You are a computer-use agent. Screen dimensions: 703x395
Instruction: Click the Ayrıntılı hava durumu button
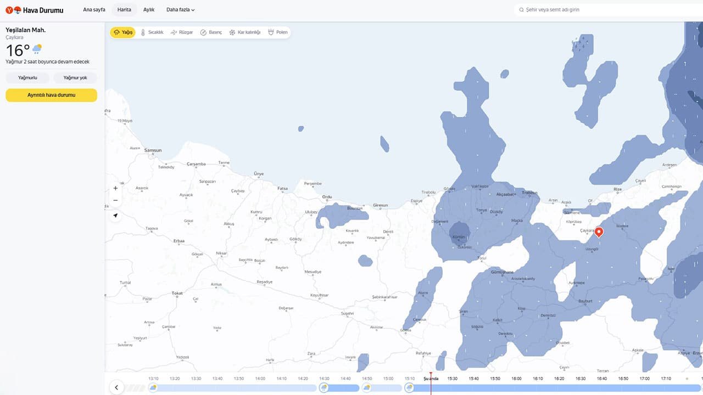(x=52, y=95)
